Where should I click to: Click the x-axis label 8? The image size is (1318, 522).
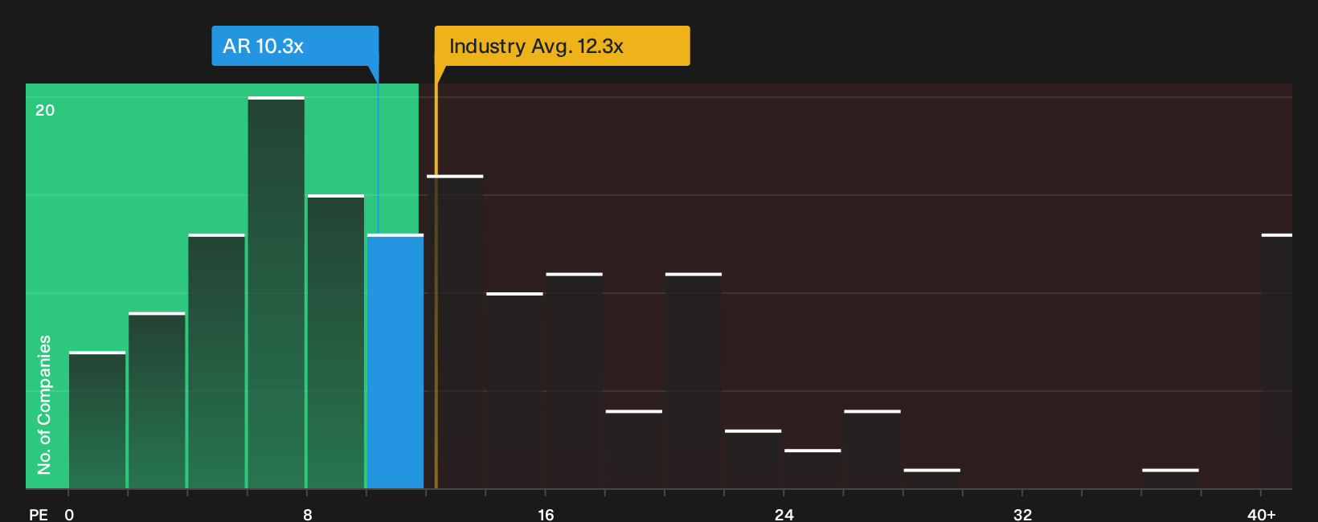tap(308, 514)
